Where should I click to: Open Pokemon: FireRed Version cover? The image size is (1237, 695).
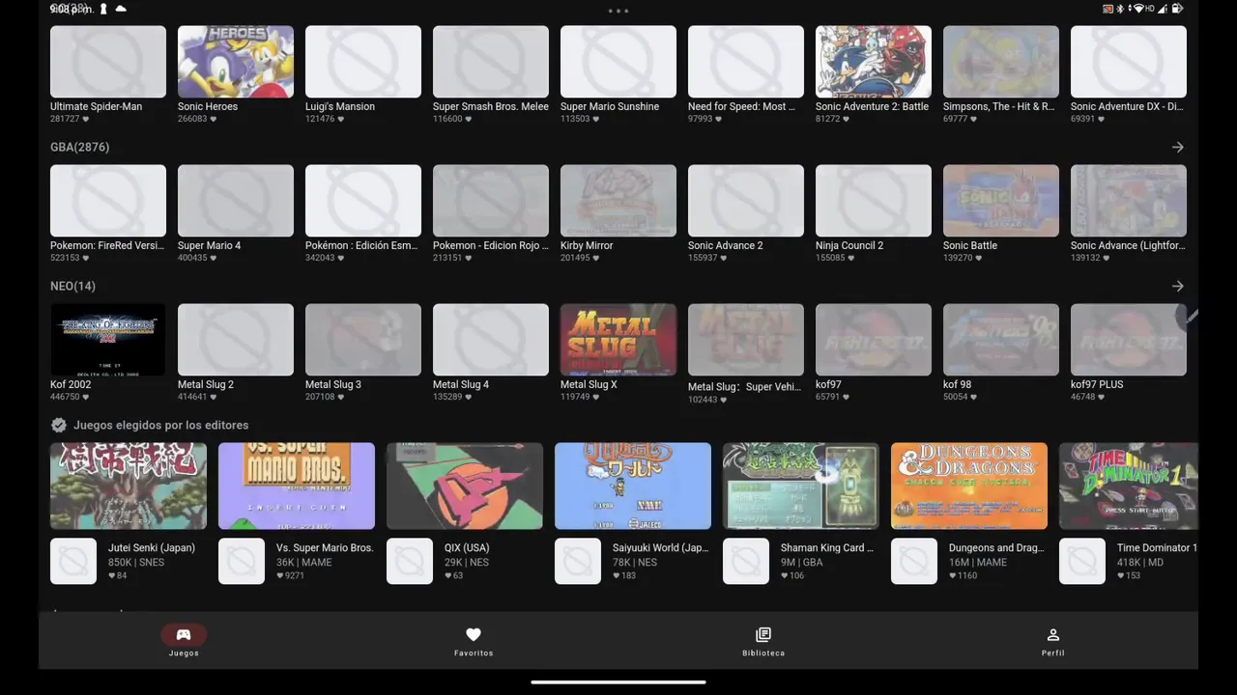point(108,201)
